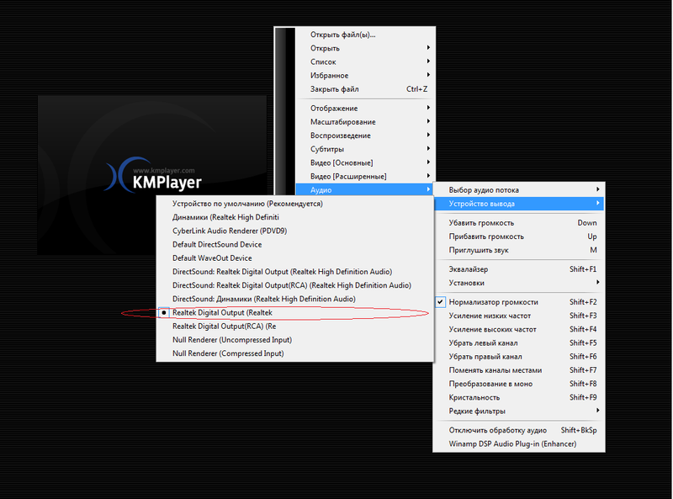Toggle 'Убрать левый канал' option
The height and width of the screenshot is (499, 673).
click(519, 342)
